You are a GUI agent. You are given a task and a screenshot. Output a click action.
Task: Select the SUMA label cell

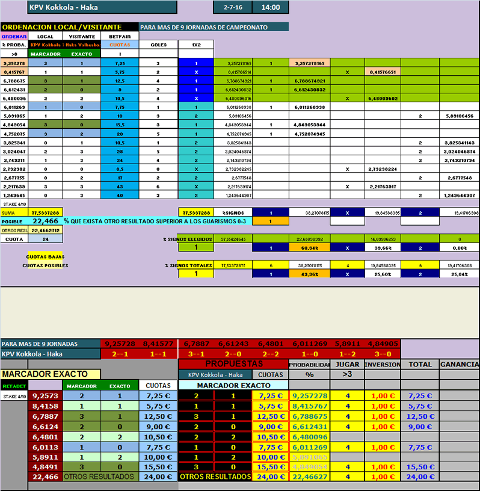click(x=14, y=212)
